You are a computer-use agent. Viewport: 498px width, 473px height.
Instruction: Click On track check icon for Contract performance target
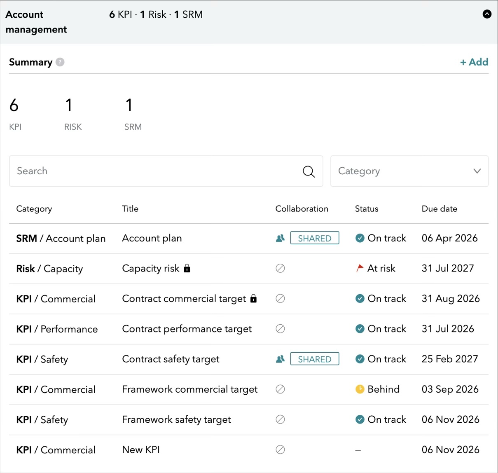pyautogui.click(x=360, y=329)
